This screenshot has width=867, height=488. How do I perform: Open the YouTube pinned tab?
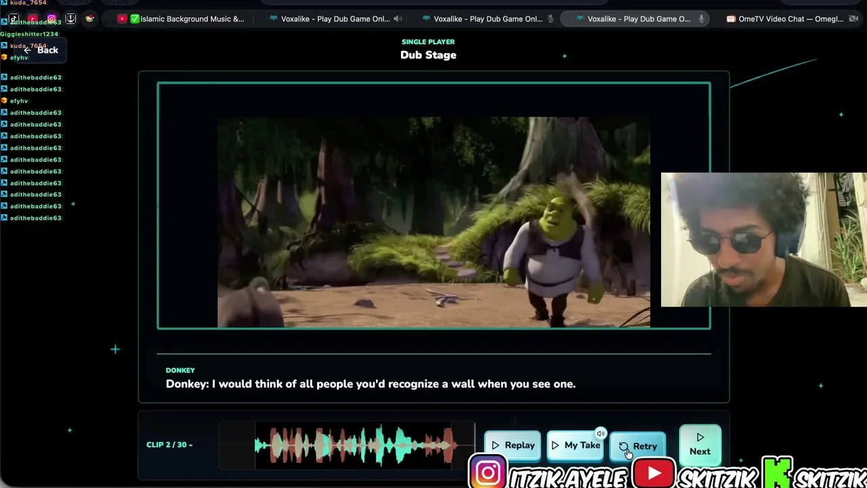pyautogui.click(x=33, y=19)
